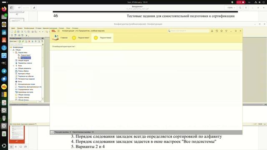Show applications grid in the dock

coord(4,146)
